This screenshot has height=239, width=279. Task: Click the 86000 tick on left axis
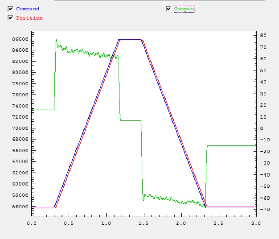20,39
